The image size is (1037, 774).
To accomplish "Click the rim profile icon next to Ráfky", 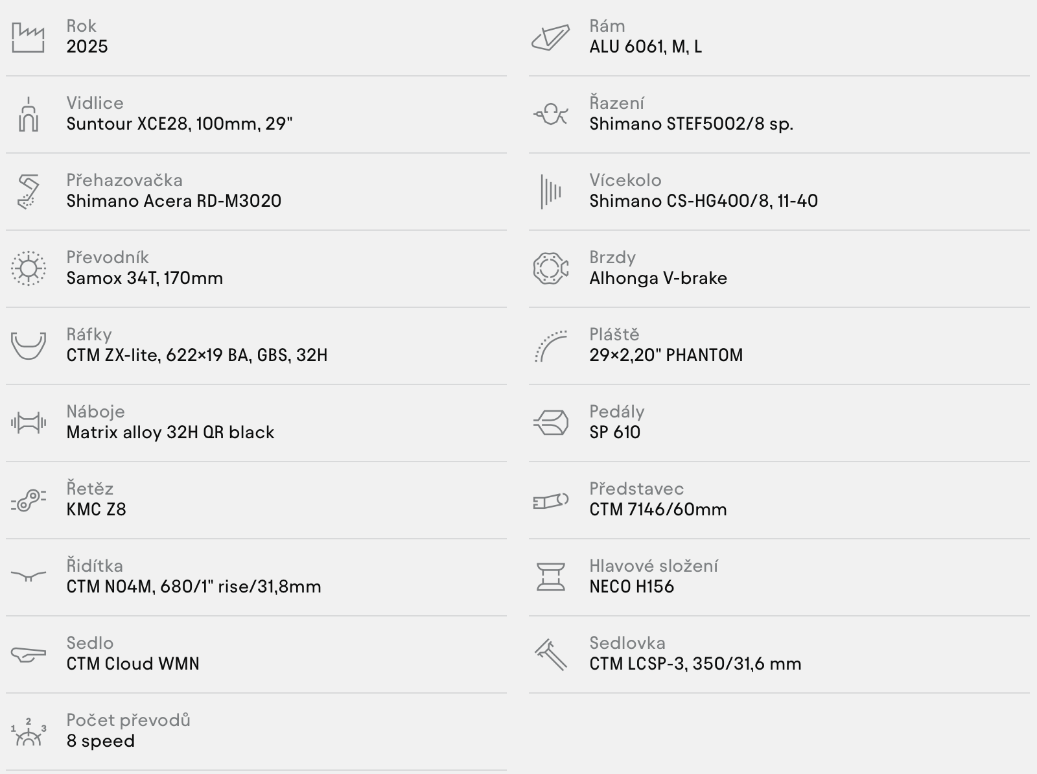I will pos(28,346).
